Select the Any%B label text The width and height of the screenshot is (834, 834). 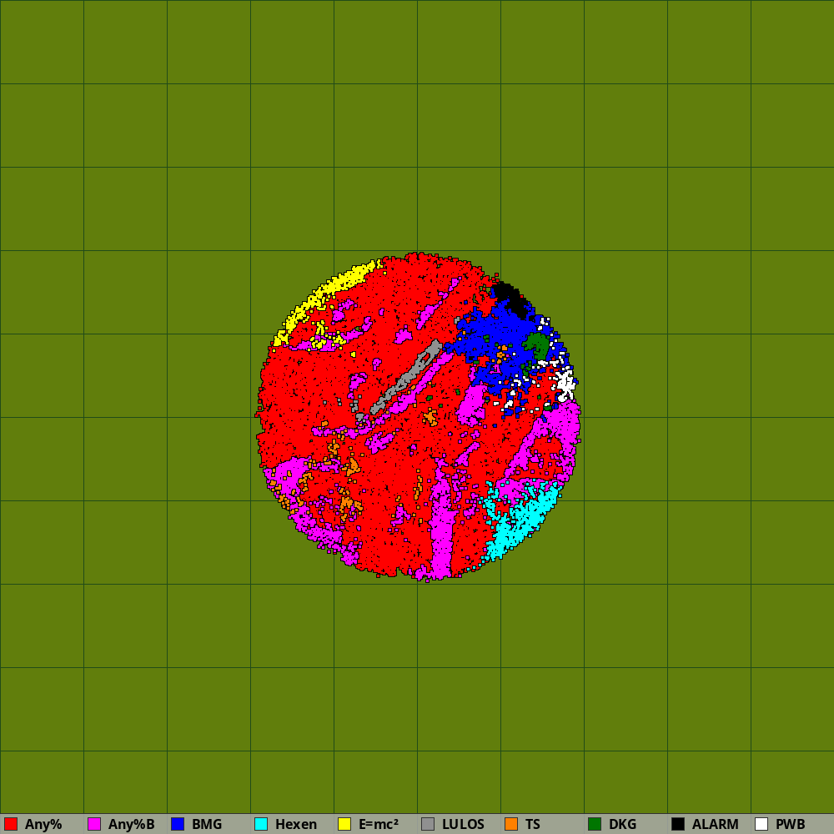point(132,825)
